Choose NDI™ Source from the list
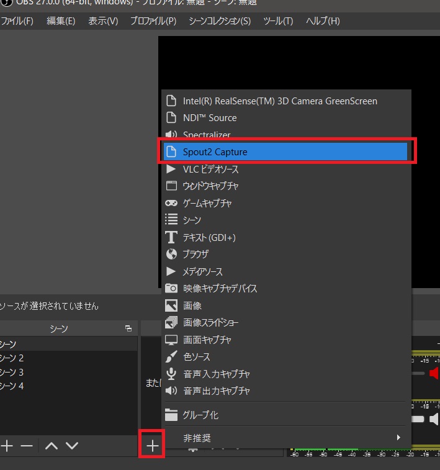Viewport: 440px width, 470px height. pyautogui.click(x=285, y=118)
